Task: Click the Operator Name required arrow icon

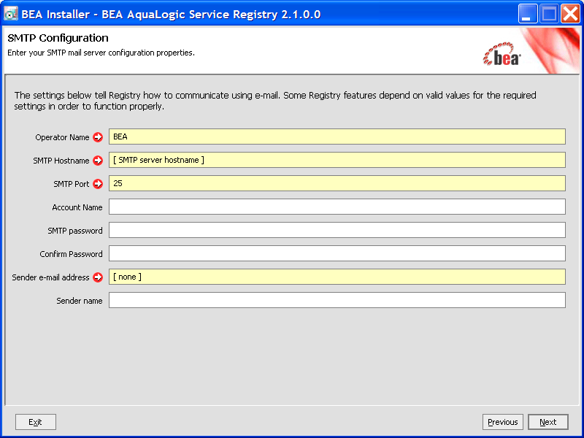Action: (98, 137)
